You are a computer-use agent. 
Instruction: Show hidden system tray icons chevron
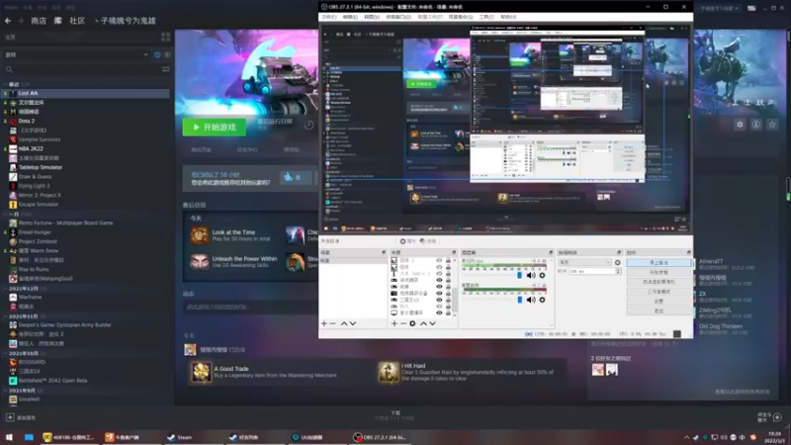686,437
